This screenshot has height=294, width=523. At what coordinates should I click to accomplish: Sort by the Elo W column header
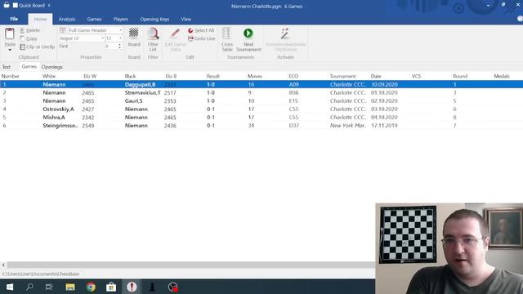[90, 76]
